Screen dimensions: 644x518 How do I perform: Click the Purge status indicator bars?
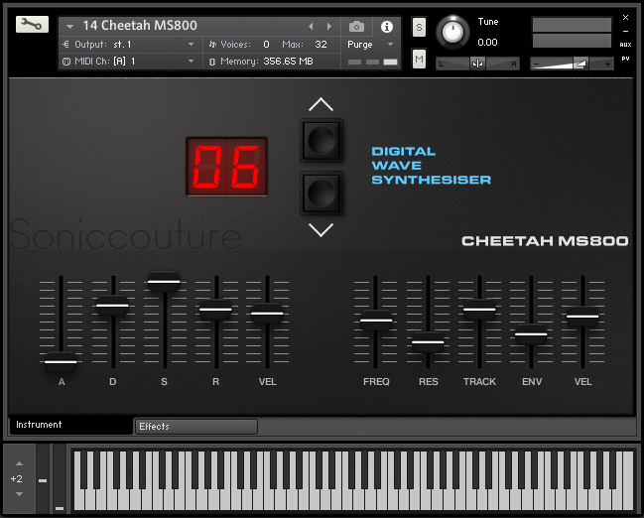pyautogui.click(x=372, y=62)
